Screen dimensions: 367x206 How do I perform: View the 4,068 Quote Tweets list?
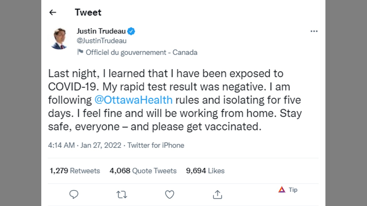143,171
